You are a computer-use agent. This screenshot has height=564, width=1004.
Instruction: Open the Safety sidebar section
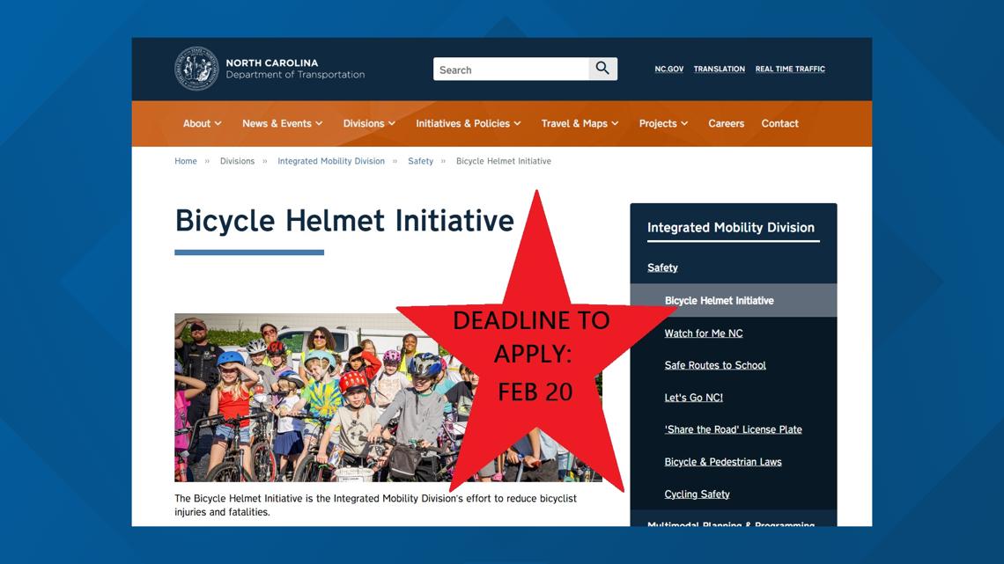tap(662, 267)
